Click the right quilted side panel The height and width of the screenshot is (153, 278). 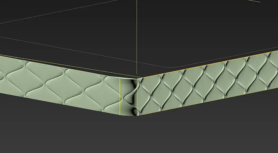coord(208,83)
